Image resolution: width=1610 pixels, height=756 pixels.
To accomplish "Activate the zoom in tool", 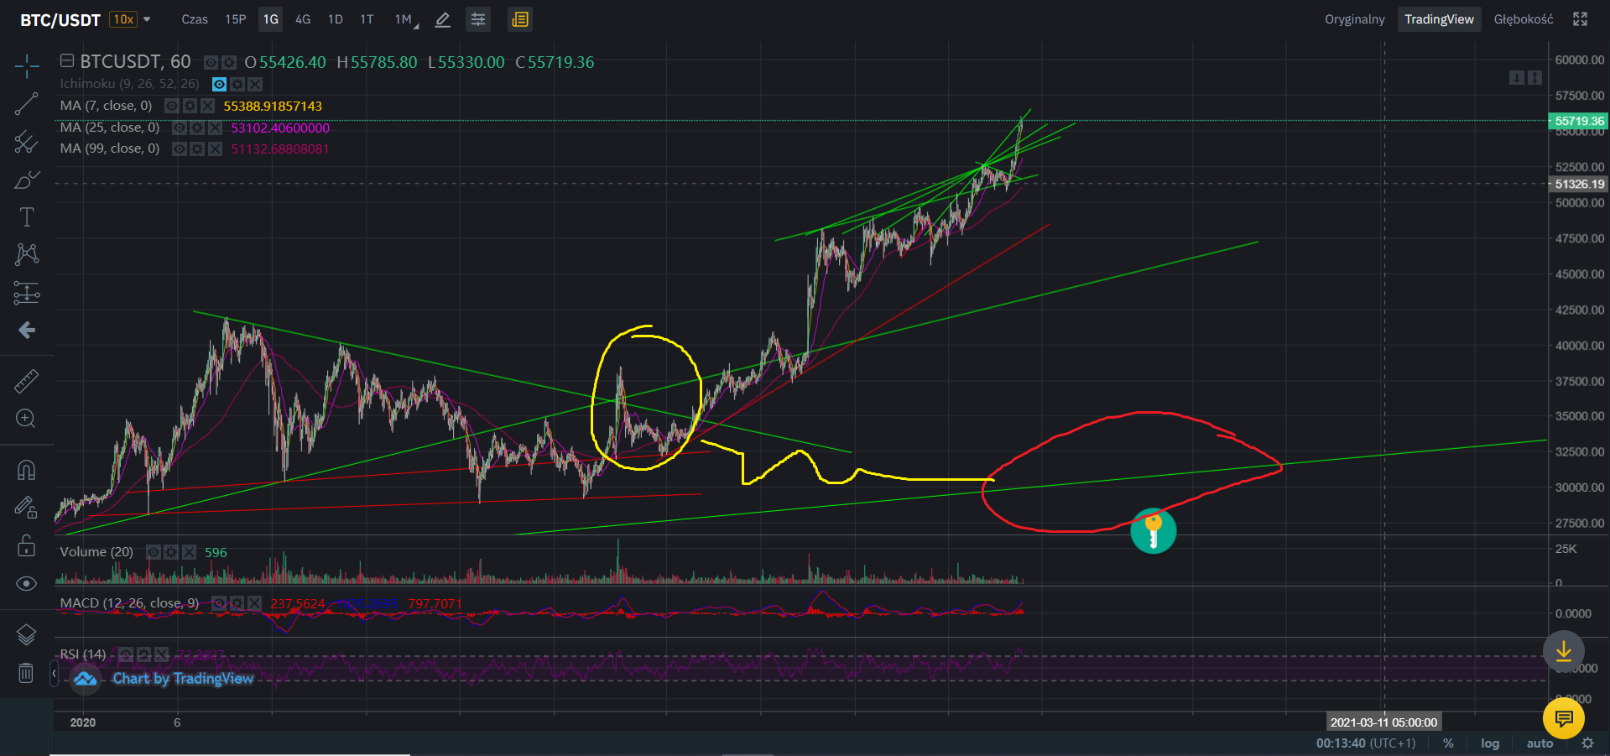I will (26, 418).
